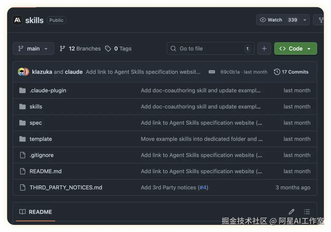Click the .gitignore file icon
331x232 pixels.
click(23, 155)
